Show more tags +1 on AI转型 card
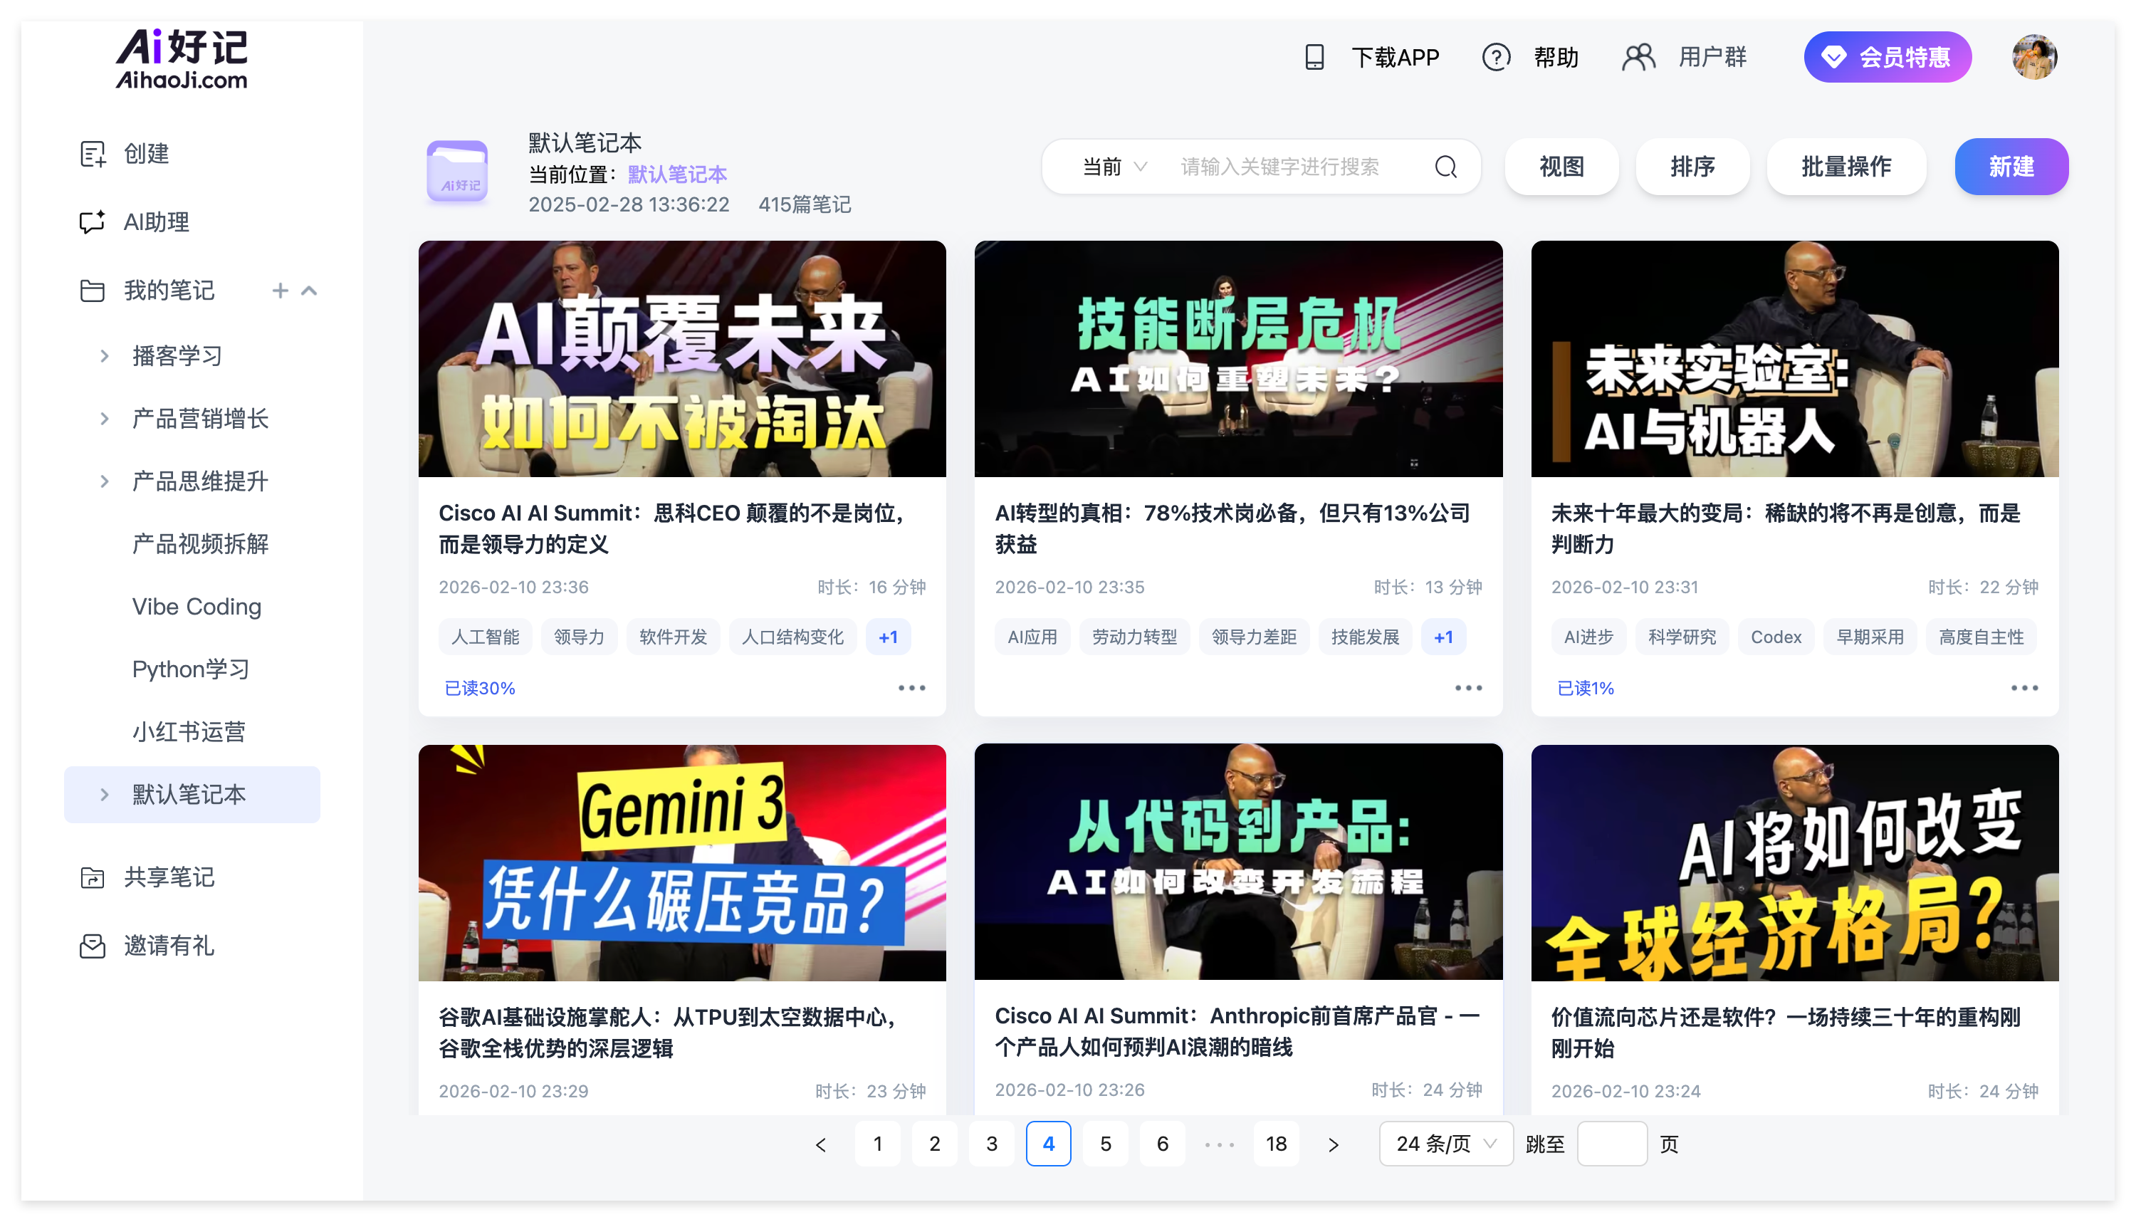Screen dimensions: 2136x1222 coord(1443,637)
